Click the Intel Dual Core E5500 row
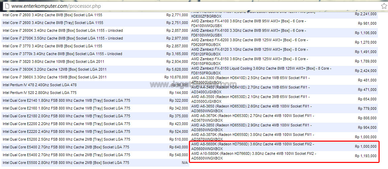 66,163
